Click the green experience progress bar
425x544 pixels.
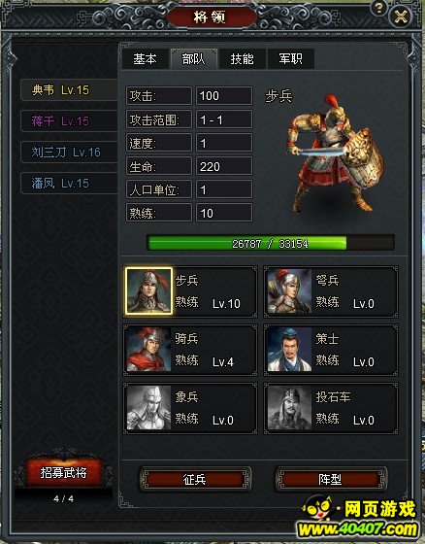pos(271,243)
